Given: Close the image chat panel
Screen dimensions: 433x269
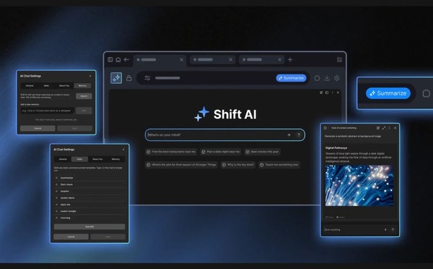Looking at the screenshot, I should pyautogui.click(x=395, y=128).
